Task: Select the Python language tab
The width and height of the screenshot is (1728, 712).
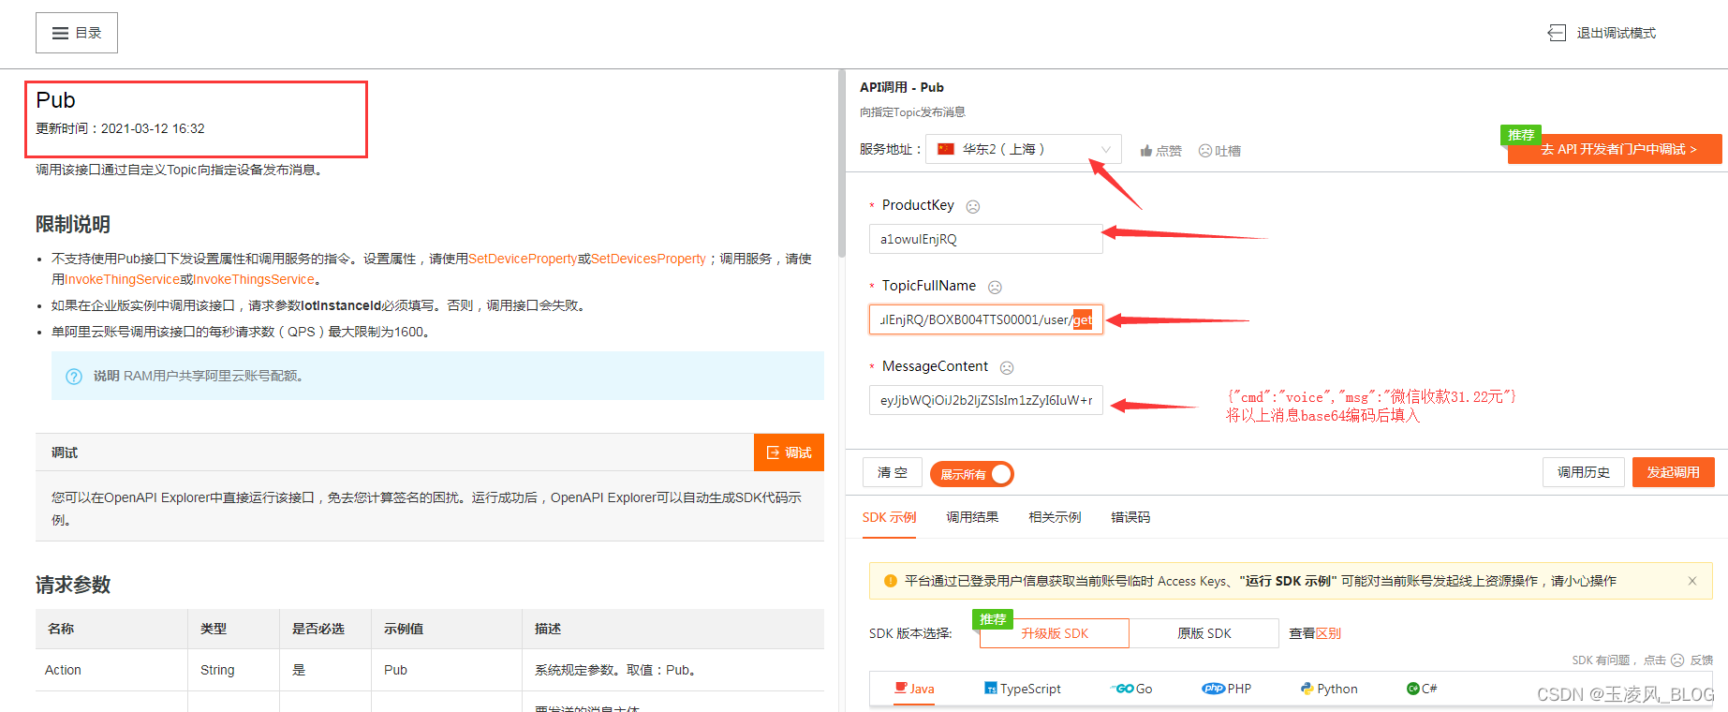Action: 1329,689
